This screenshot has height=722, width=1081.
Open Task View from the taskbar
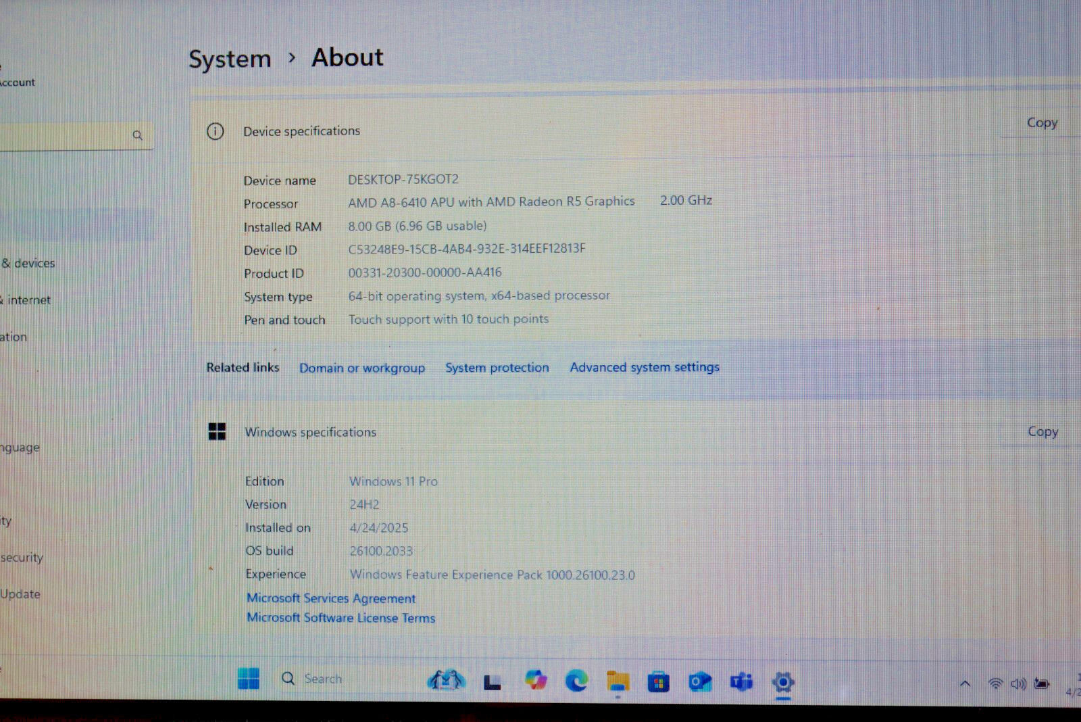[493, 682]
